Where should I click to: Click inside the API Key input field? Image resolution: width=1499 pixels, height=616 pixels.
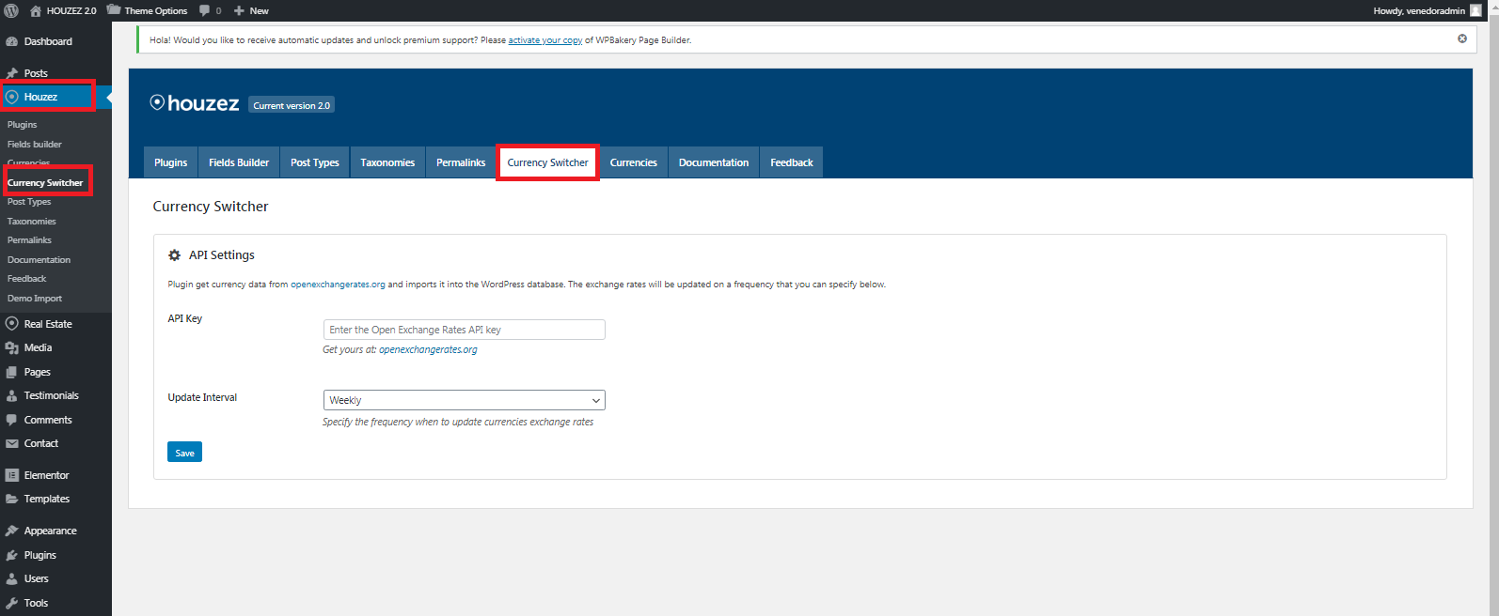464,330
